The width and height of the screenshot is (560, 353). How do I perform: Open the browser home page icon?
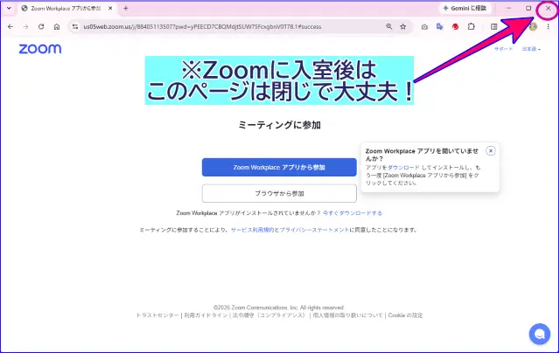tap(57, 27)
